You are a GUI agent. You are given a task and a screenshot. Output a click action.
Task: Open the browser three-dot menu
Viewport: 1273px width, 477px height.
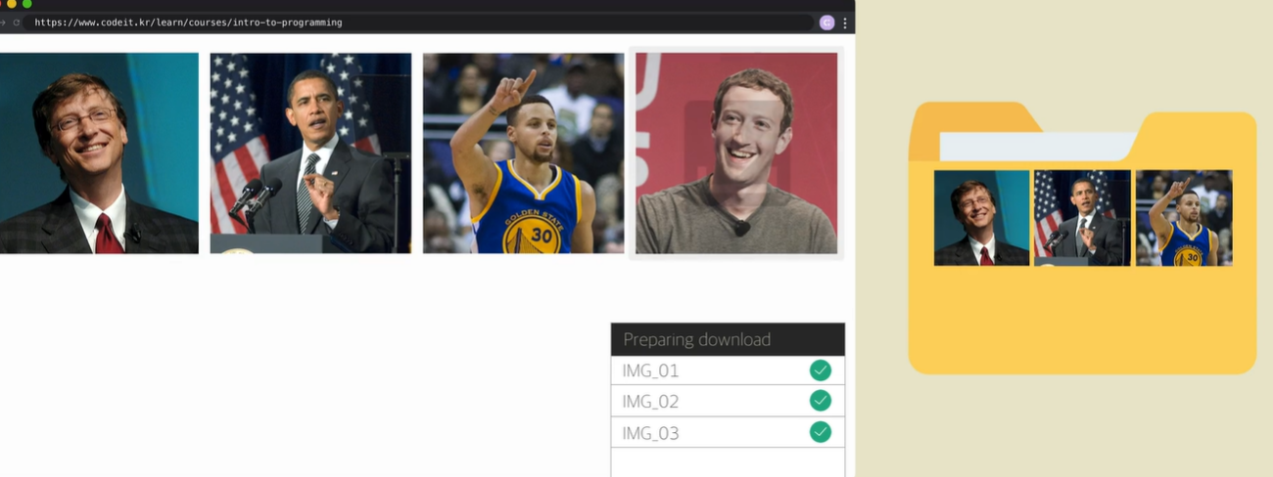click(x=845, y=22)
